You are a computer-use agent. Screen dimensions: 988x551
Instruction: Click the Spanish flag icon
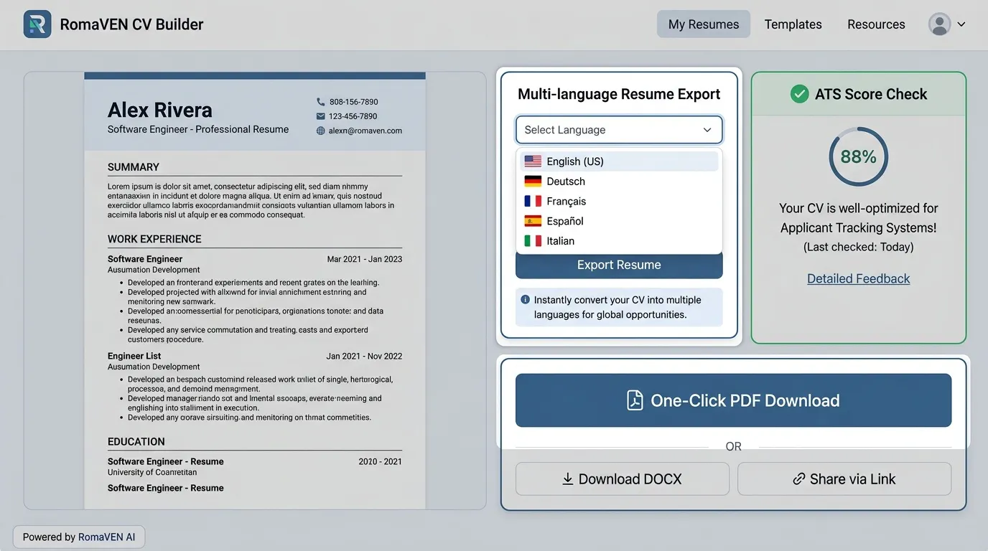point(533,221)
